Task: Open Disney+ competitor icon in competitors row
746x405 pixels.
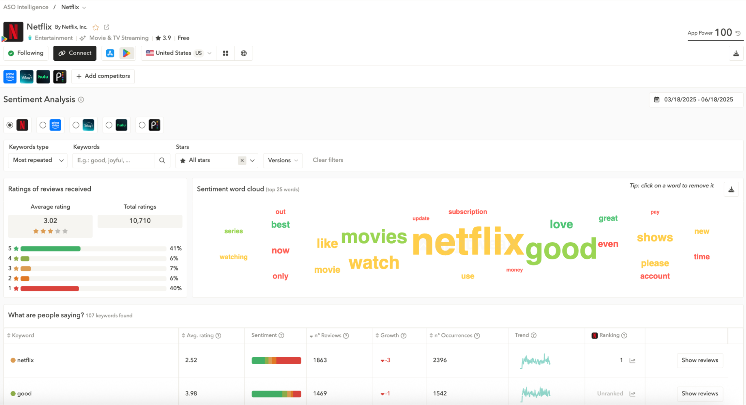Action: [26, 76]
